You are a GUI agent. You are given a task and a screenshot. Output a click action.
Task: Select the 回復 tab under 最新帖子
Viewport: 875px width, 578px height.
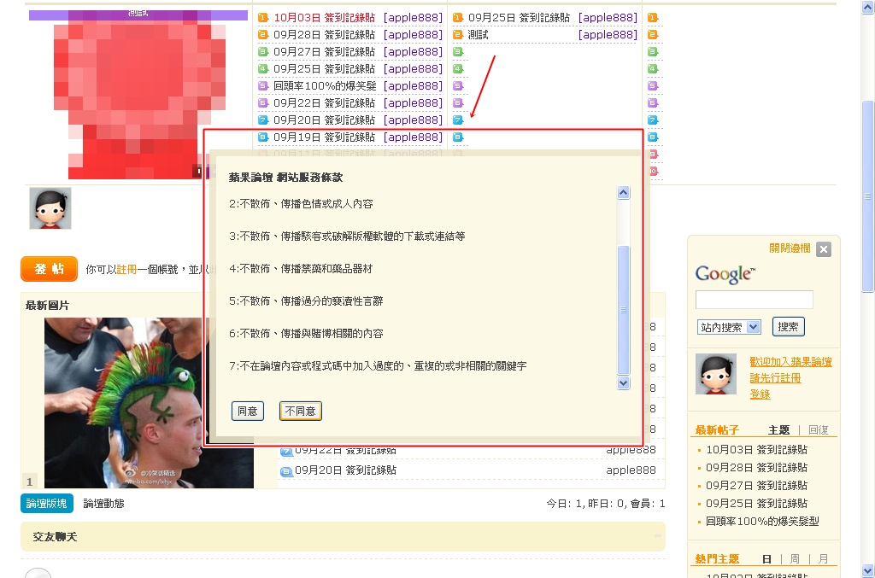pyautogui.click(x=818, y=429)
